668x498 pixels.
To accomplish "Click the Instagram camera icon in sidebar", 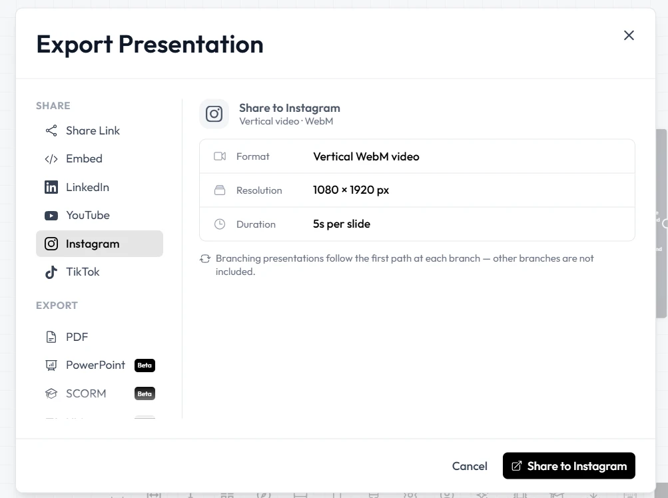I will [51, 244].
